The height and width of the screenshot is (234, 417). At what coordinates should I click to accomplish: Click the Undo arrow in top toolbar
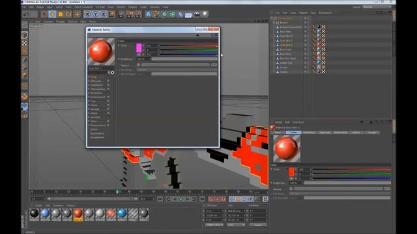click(26, 14)
